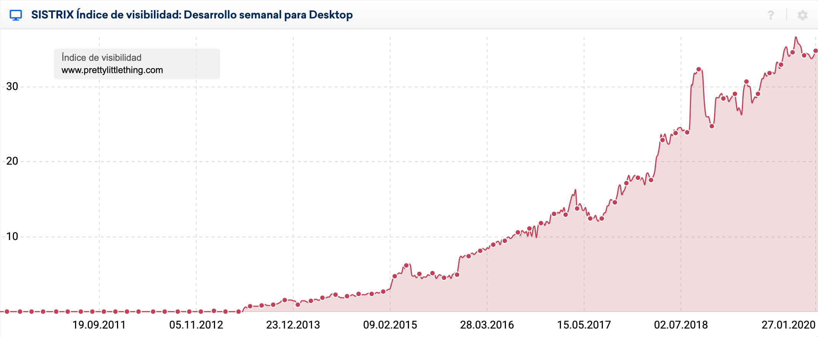Select www.prettylittlething.com in the legend
Image resolution: width=818 pixels, height=337 pixels.
pos(112,70)
